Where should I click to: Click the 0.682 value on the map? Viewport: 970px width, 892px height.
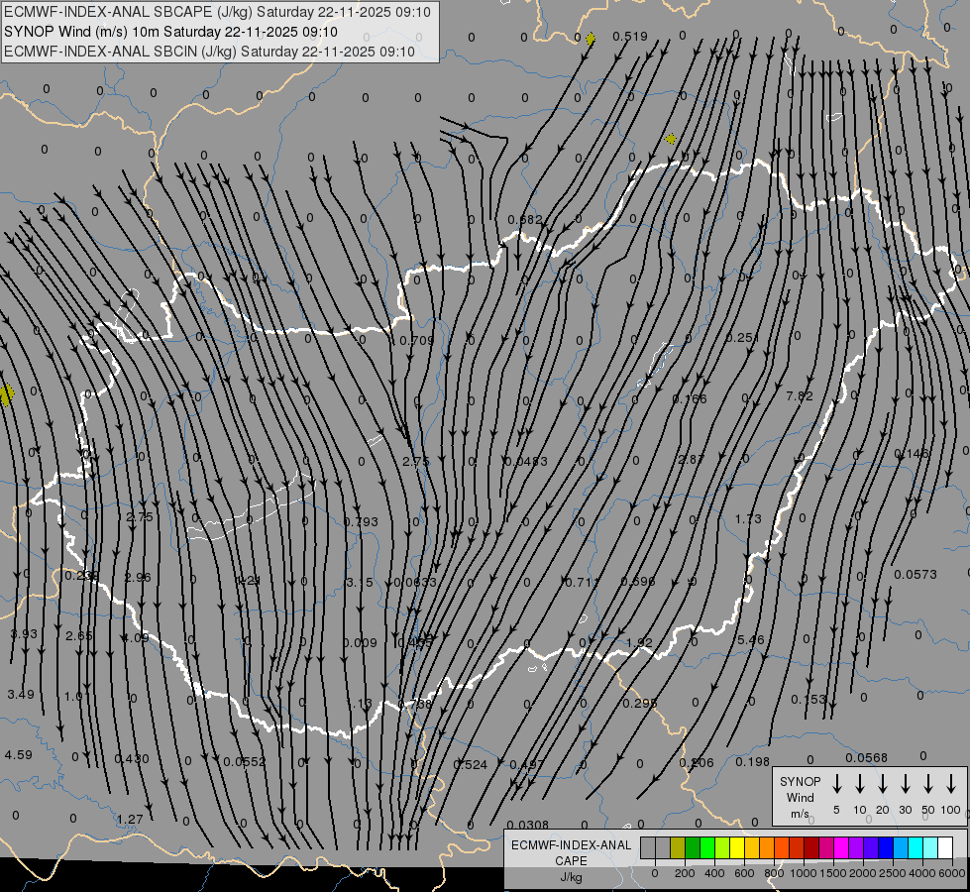tap(524, 220)
